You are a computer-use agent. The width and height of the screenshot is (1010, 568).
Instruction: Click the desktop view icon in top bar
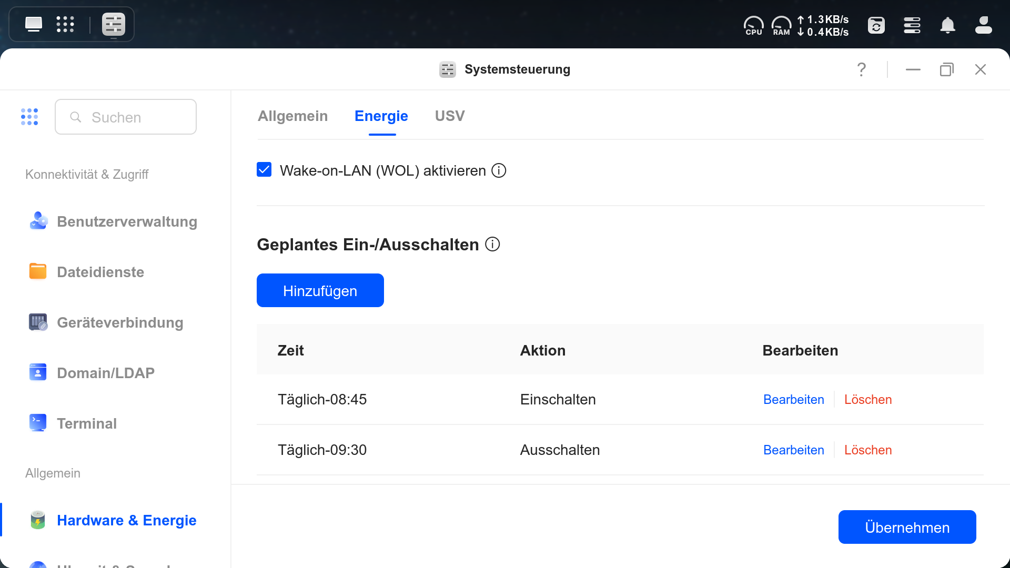(34, 24)
